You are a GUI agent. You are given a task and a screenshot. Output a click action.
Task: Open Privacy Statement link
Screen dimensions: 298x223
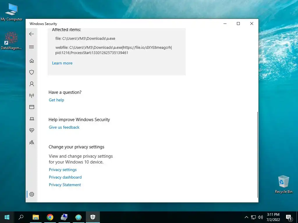tap(65, 185)
